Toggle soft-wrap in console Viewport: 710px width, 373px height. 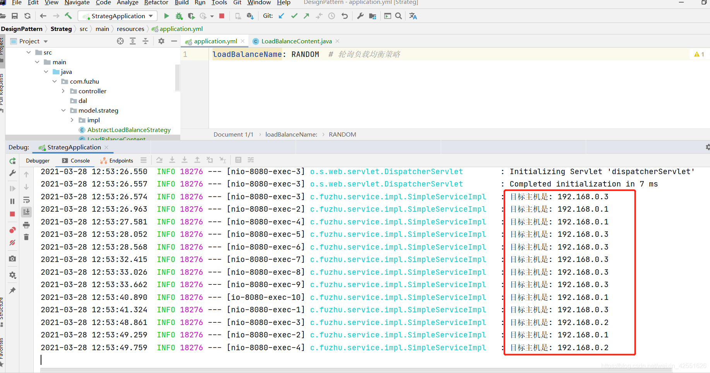pyautogui.click(x=26, y=200)
